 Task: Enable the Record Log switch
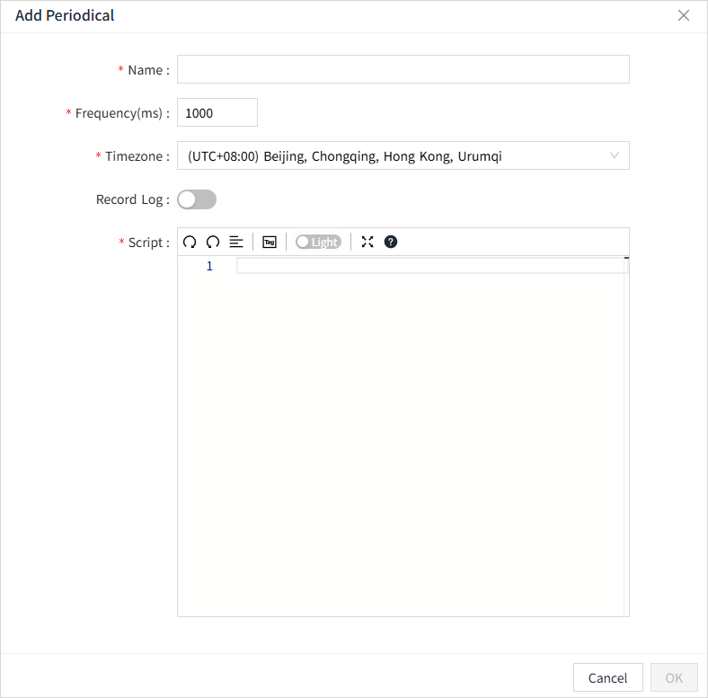(197, 199)
